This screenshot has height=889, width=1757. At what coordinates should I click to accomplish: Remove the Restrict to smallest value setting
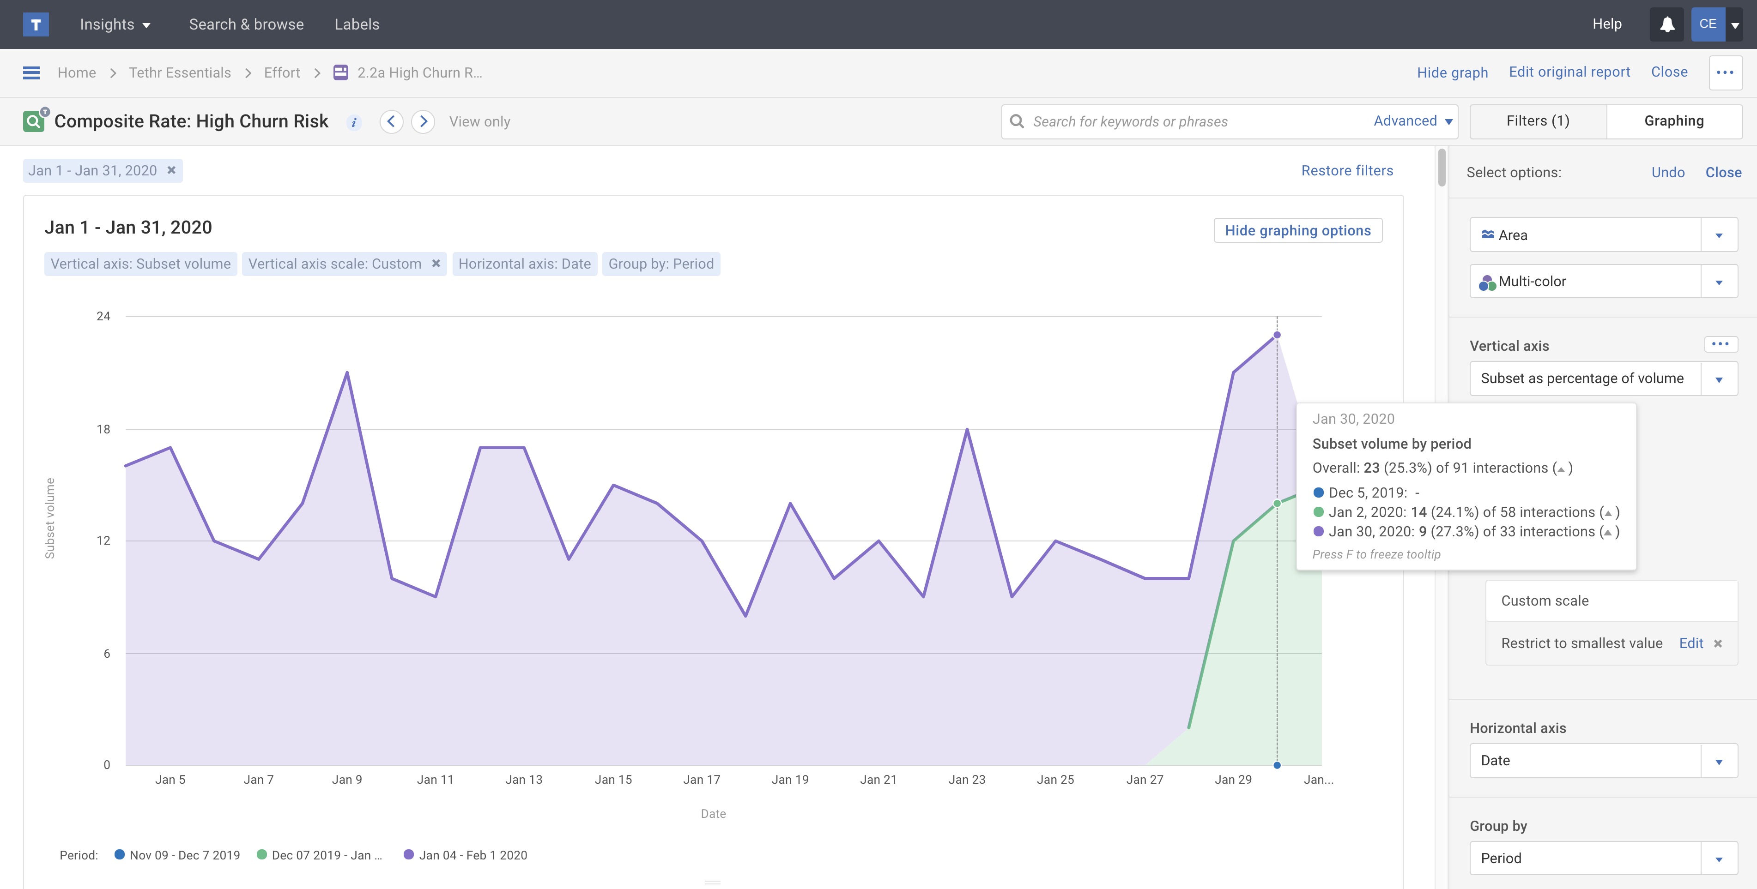pos(1717,643)
